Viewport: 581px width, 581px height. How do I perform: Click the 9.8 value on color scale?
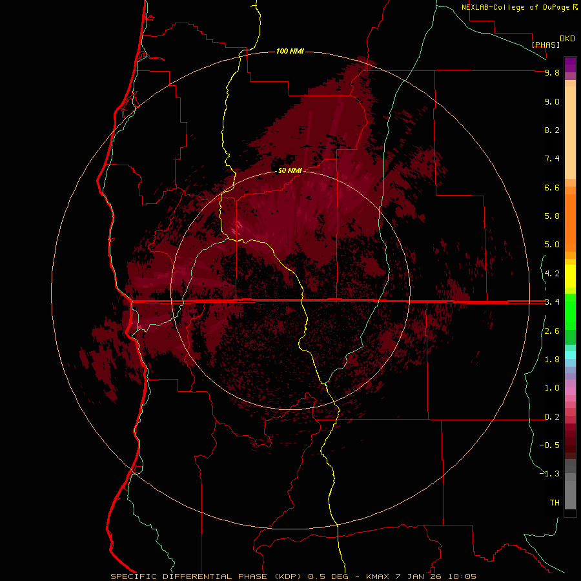(552, 72)
